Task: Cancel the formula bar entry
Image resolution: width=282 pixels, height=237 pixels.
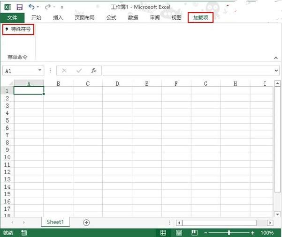Action: click(x=64, y=71)
